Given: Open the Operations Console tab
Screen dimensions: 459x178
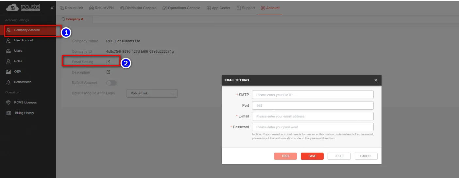Looking at the screenshot, I should pos(181,8).
